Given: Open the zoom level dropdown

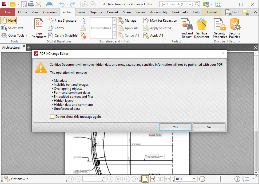Looking at the screenshot, I should (x=194, y=179).
